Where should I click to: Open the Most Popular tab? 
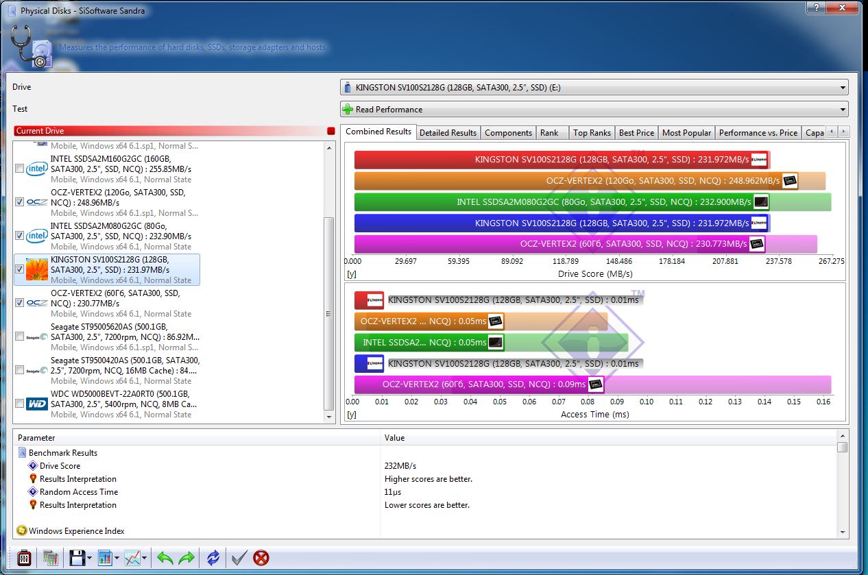click(686, 133)
